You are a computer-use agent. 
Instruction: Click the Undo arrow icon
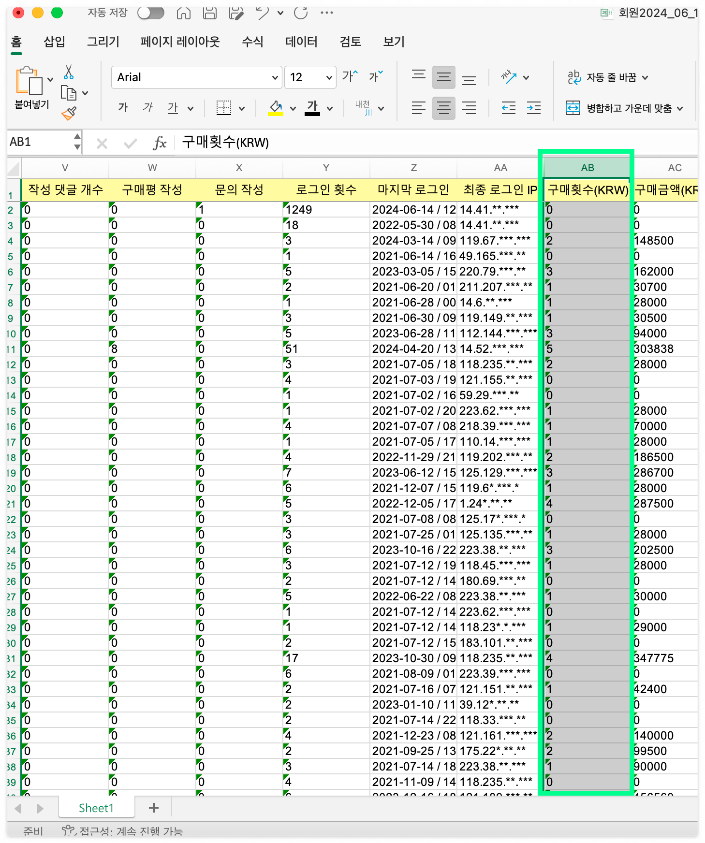coord(263,13)
